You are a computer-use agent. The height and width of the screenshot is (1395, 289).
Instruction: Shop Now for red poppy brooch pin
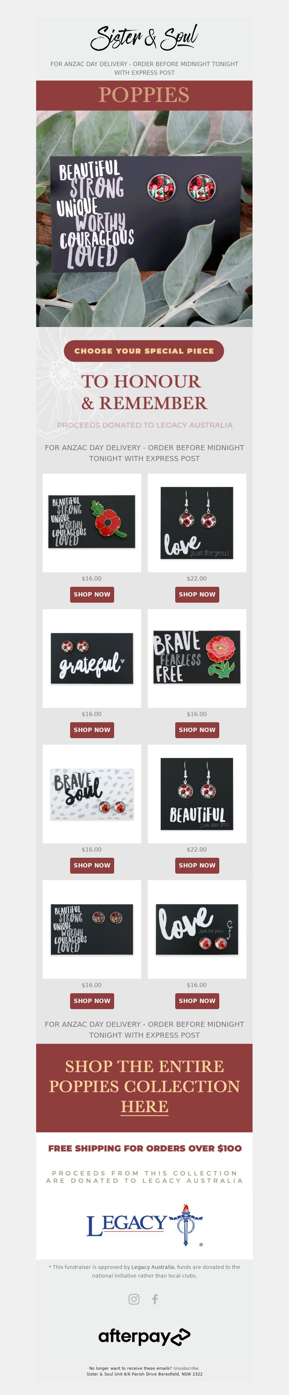(92, 595)
